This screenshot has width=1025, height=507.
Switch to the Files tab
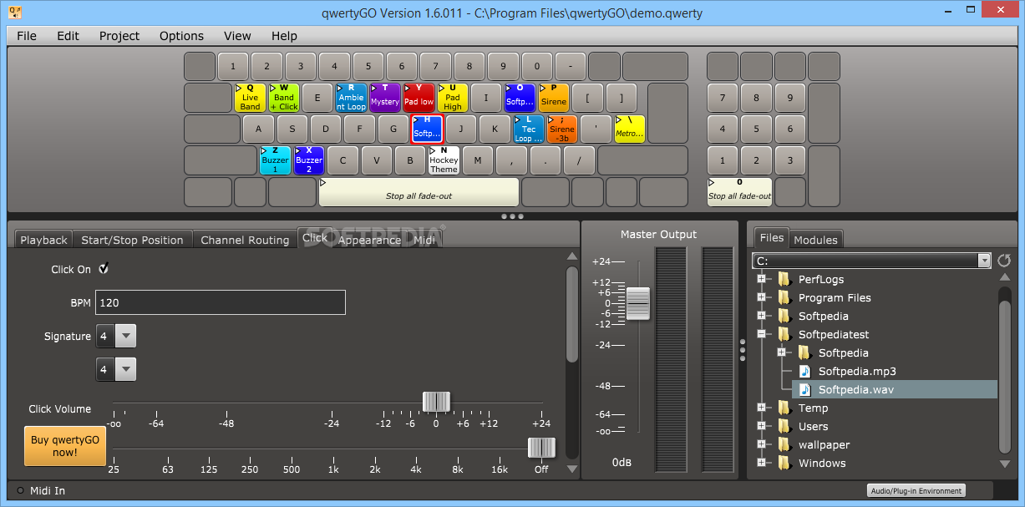772,237
